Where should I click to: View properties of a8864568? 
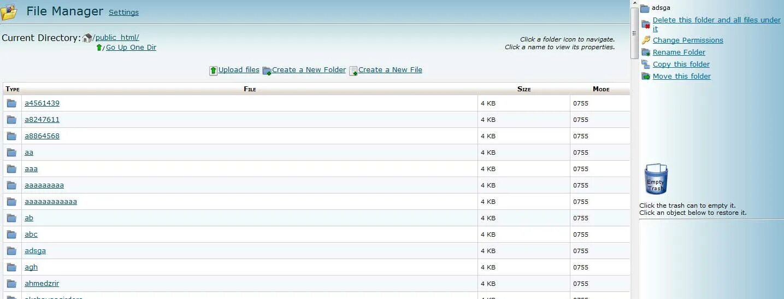pyautogui.click(x=42, y=136)
